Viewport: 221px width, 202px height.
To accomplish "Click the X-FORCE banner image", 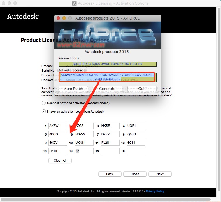I will pyautogui.click(x=108, y=35).
